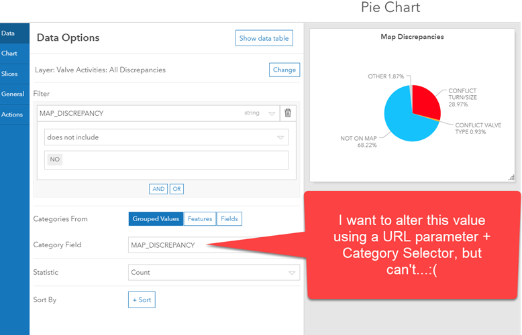Viewport: 522px width, 335px height.
Task: Open the Category Field MAP_DISCREPANCY selector
Action: pyautogui.click(x=214, y=245)
